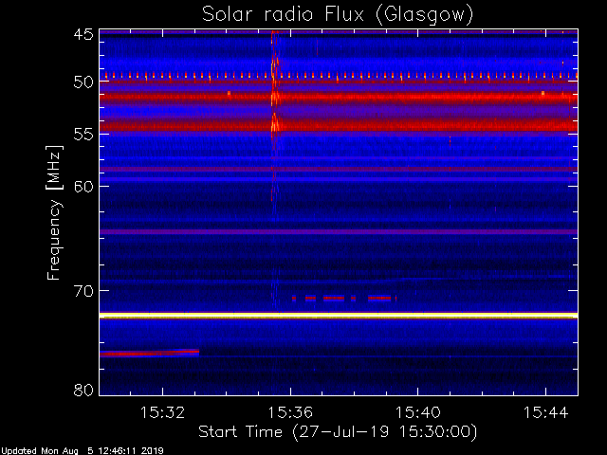Select the 80 frequency tick label
Image resolution: width=607 pixels, height=455 pixels.
pyautogui.click(x=83, y=390)
